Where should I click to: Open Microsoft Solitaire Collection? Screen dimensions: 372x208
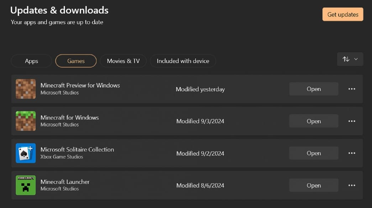pyautogui.click(x=313, y=153)
